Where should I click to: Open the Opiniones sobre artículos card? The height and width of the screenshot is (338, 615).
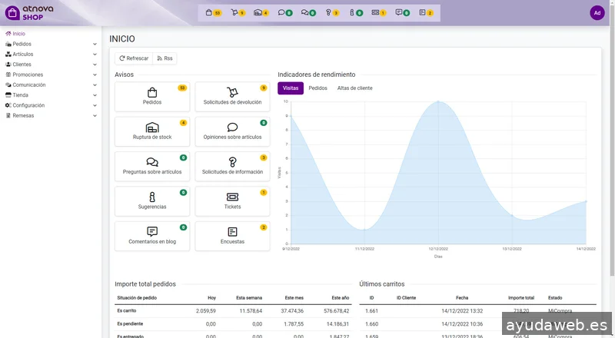click(x=232, y=131)
